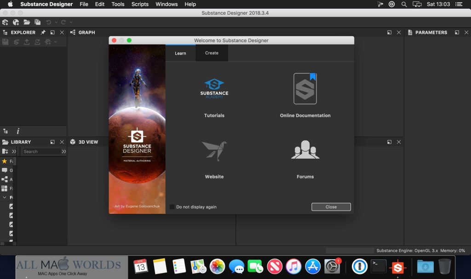Click the Explorer save package icon
Image resolution: width=471 pixels, height=279 pixels.
tap(6, 42)
